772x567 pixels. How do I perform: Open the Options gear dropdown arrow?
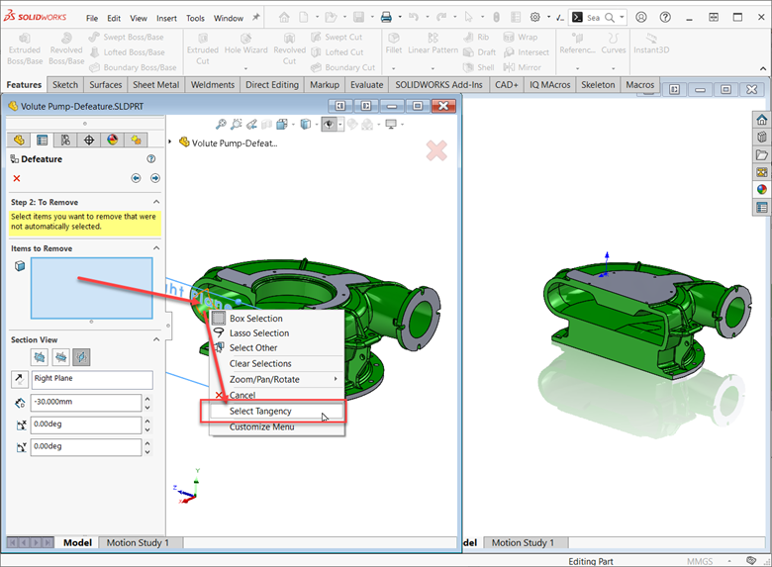(548, 17)
